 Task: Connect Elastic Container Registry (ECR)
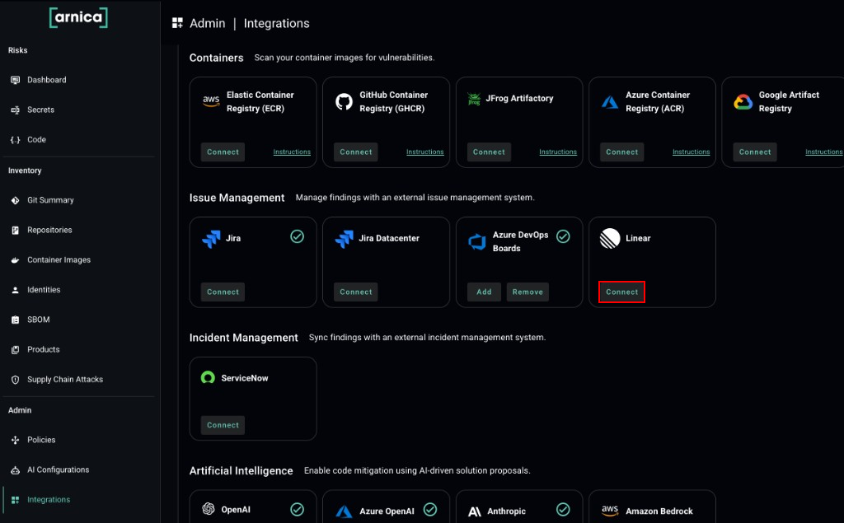click(x=223, y=152)
